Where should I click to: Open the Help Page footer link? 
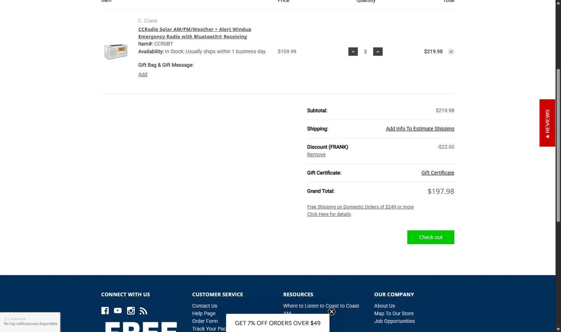click(204, 313)
